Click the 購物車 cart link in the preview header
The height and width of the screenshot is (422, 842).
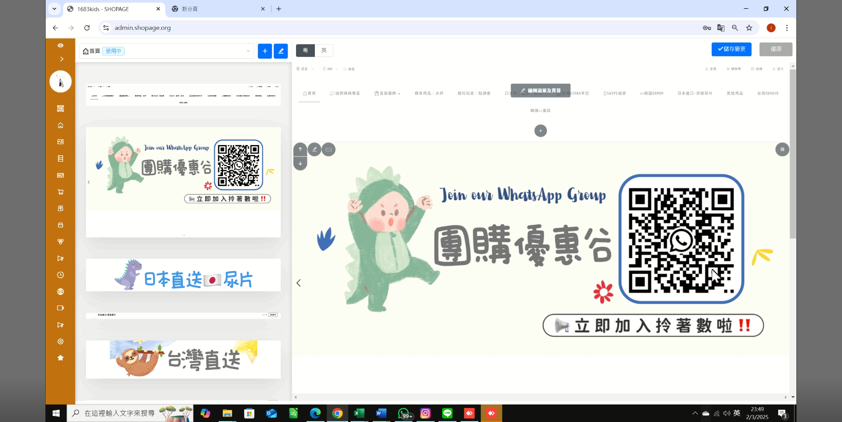(734, 69)
